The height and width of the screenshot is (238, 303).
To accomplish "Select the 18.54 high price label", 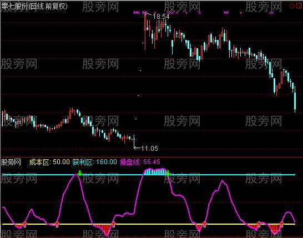I will point(161,17).
